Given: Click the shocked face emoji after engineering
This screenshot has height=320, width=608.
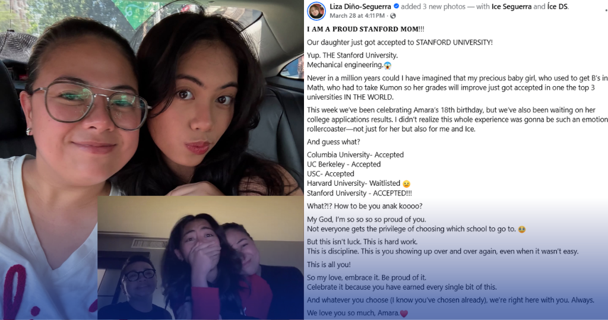Looking at the screenshot, I should pos(387,65).
